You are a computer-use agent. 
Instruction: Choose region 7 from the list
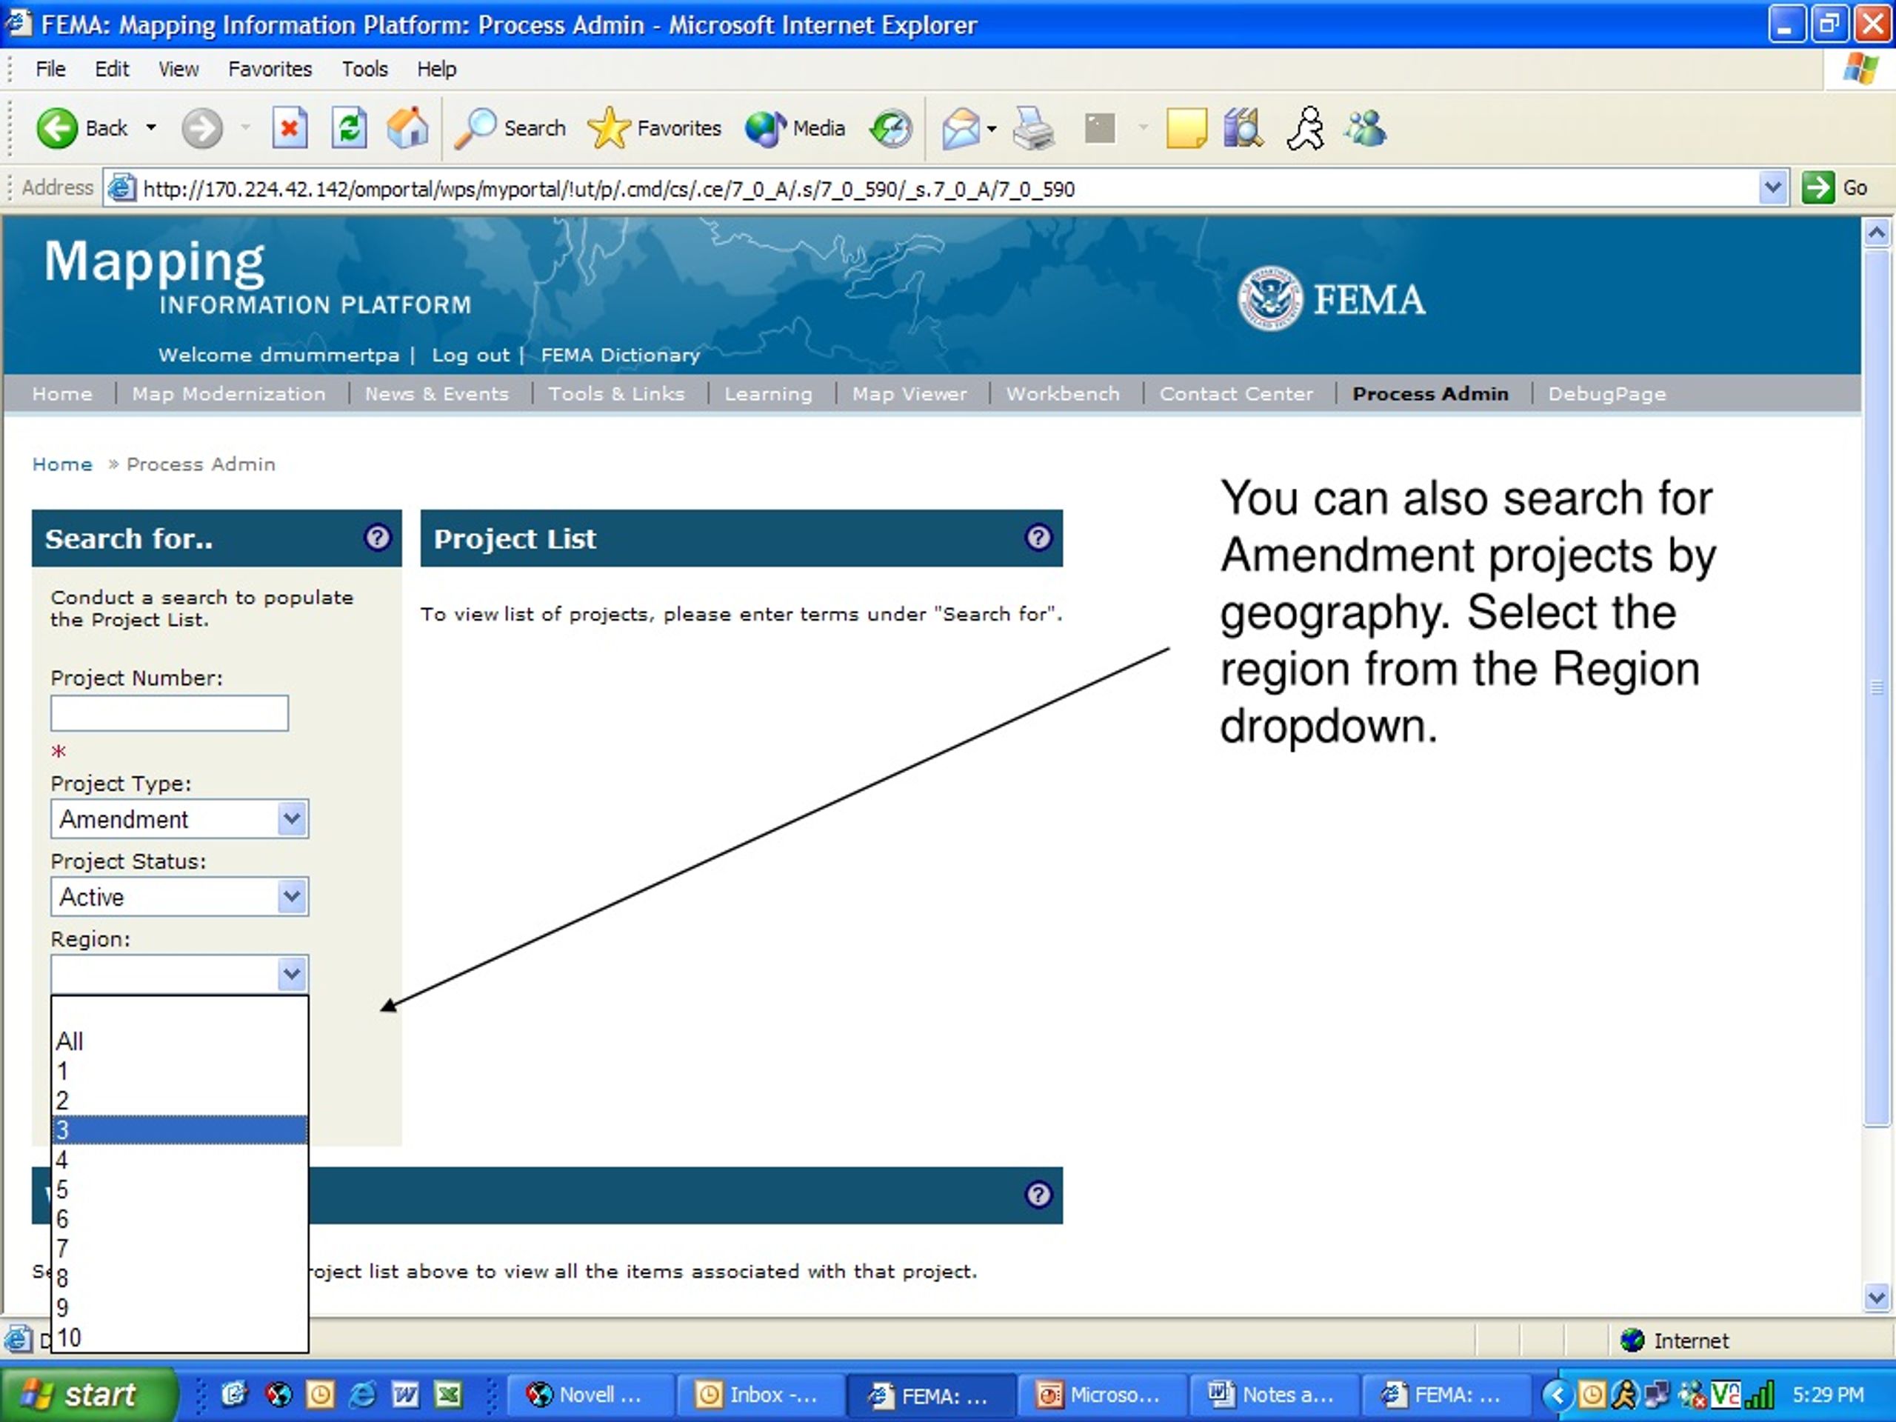[x=179, y=1248]
